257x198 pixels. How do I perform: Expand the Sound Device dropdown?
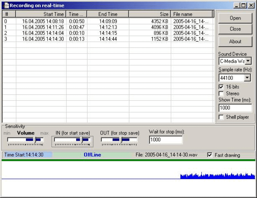[248, 61]
